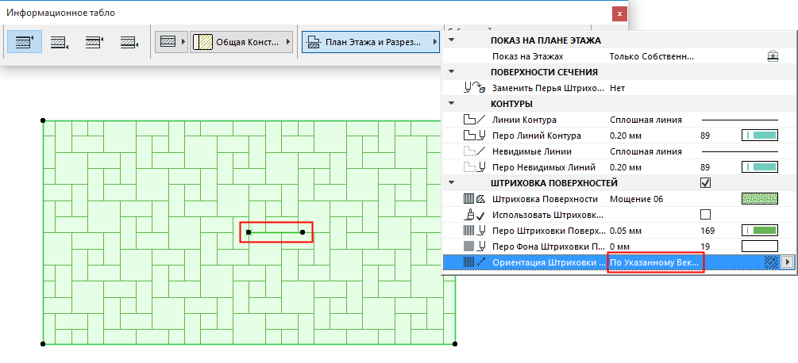Click the Нет value for Заменить Перья
Viewport: 798px width, 363px height.
617,88
